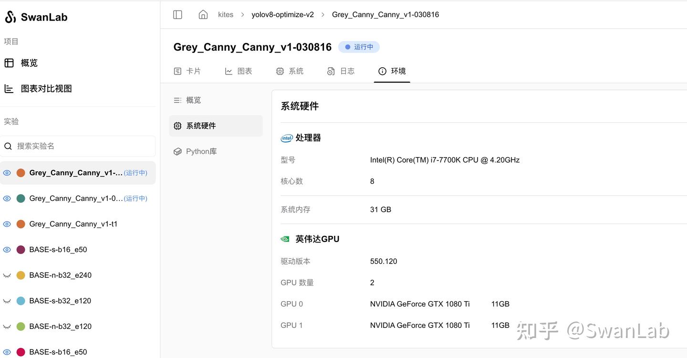Click the 卡片 tab icon

(x=177, y=71)
